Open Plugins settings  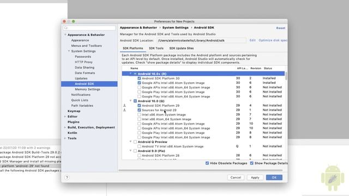[74, 122]
